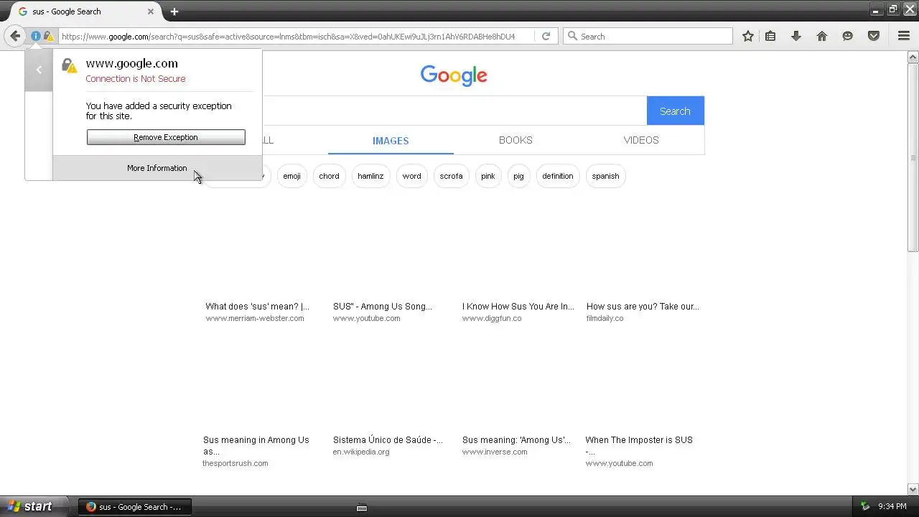Click the site information (i) icon
Viewport: 919px width, 517px height.
click(x=36, y=36)
